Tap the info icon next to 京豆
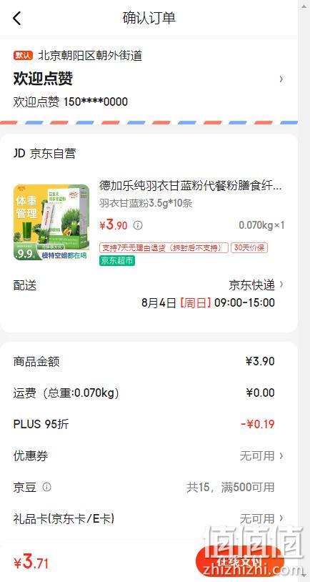 click(46, 487)
